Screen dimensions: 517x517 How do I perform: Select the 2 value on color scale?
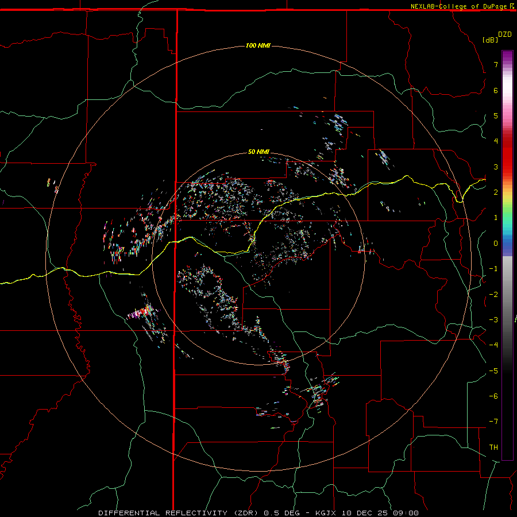(x=496, y=192)
